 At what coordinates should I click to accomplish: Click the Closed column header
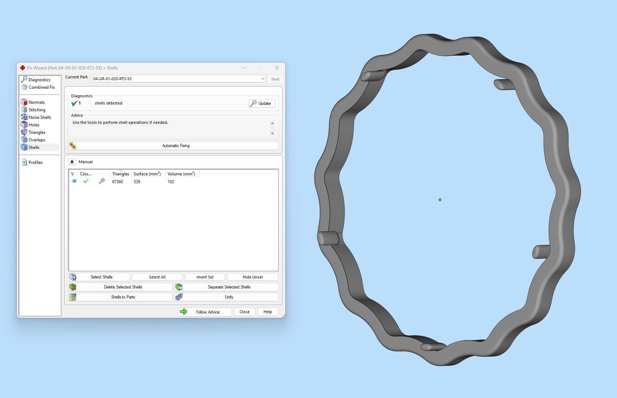pyautogui.click(x=86, y=174)
